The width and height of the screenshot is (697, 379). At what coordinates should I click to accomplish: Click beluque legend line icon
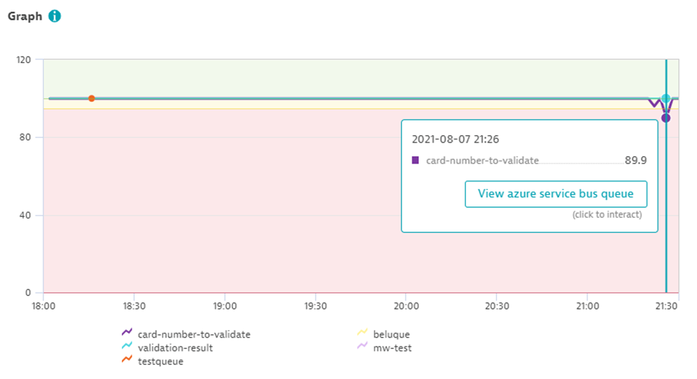click(362, 332)
